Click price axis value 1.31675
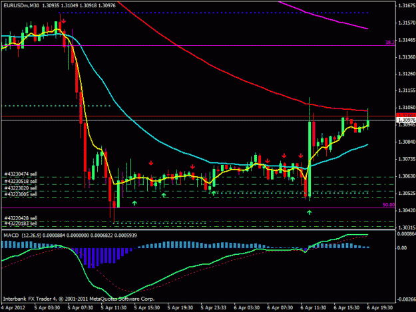Viewport: 416px width, 312px height. tap(407, 5)
